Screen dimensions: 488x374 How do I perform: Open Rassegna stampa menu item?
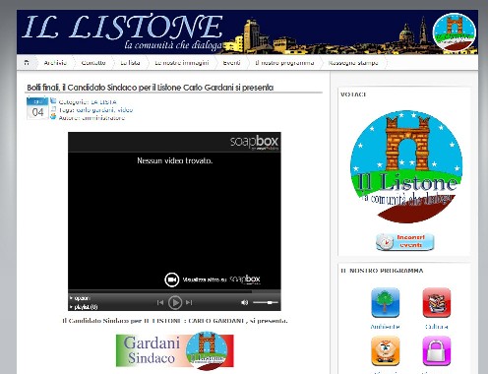(x=353, y=63)
